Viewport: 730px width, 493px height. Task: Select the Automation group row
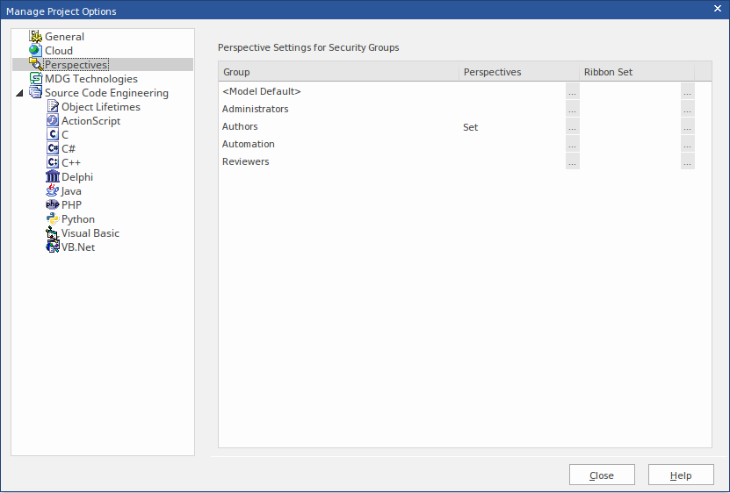point(249,144)
